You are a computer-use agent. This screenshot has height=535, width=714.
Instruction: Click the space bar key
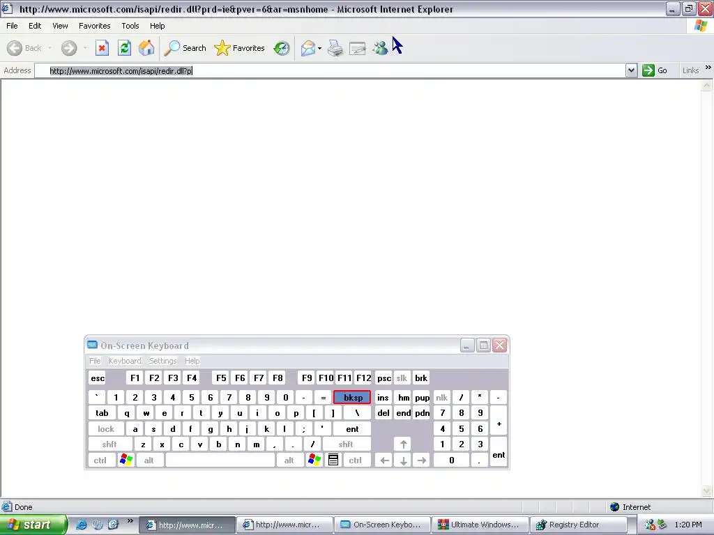point(220,460)
